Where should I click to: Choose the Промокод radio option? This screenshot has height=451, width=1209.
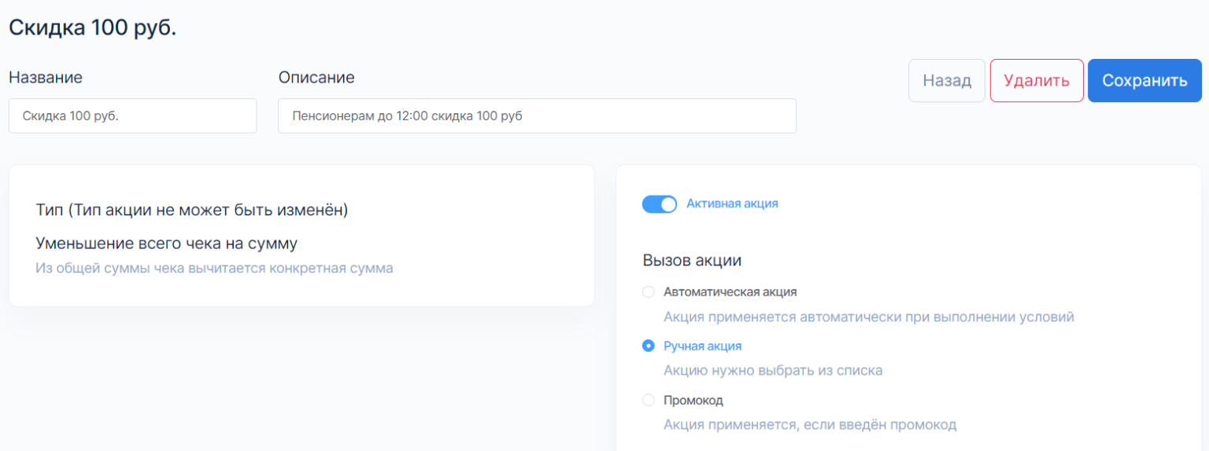pyautogui.click(x=649, y=400)
